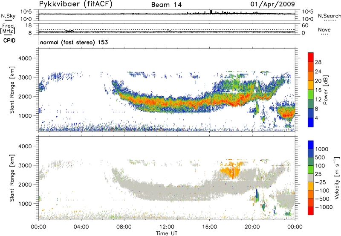This screenshot has width=341, height=236.
Task: Click the 'Freq. [MHz]' axis label
Action: click(8, 29)
